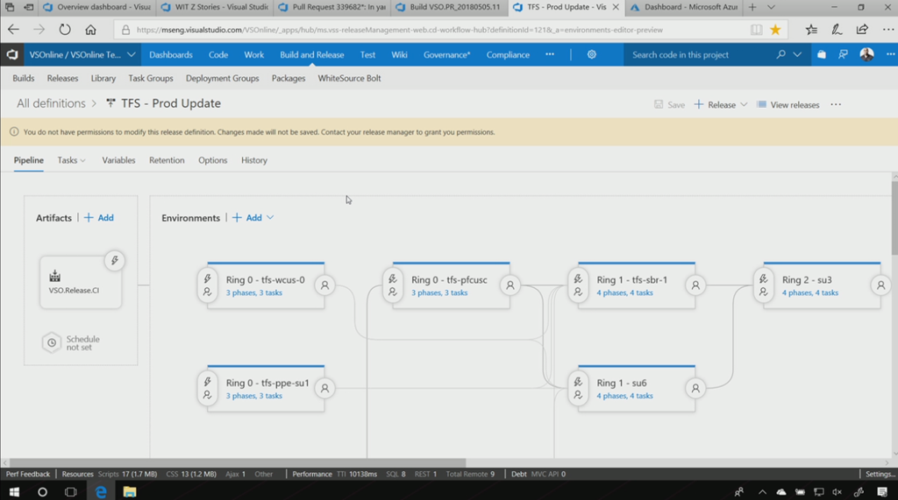This screenshot has width=898, height=500.
Task: Click the browser address bar URL
Action: pos(399,30)
